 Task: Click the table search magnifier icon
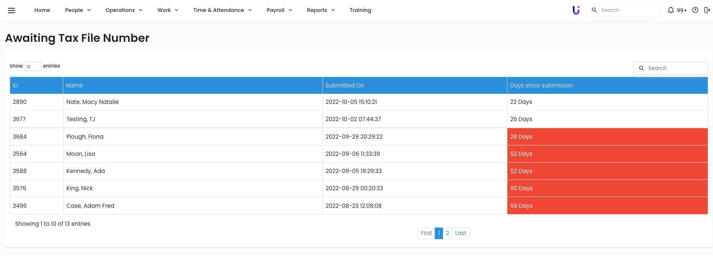641,68
